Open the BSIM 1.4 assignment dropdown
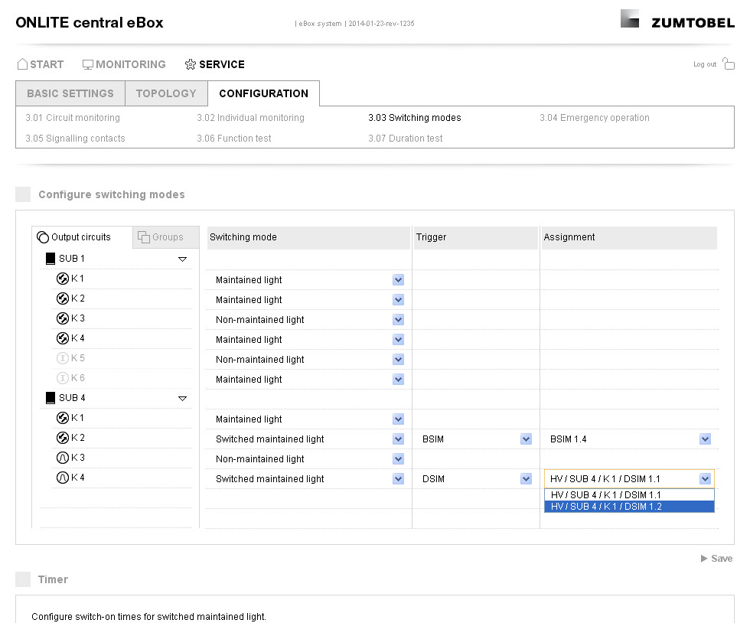This screenshot has width=750, height=623. pos(705,439)
